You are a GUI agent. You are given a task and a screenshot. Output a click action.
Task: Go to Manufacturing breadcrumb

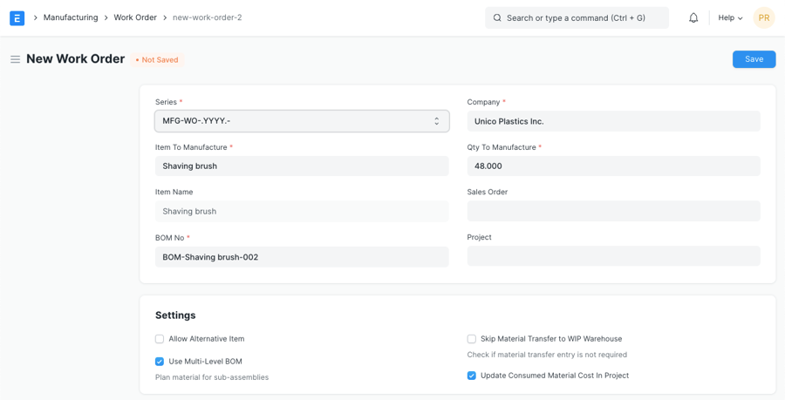coord(71,17)
